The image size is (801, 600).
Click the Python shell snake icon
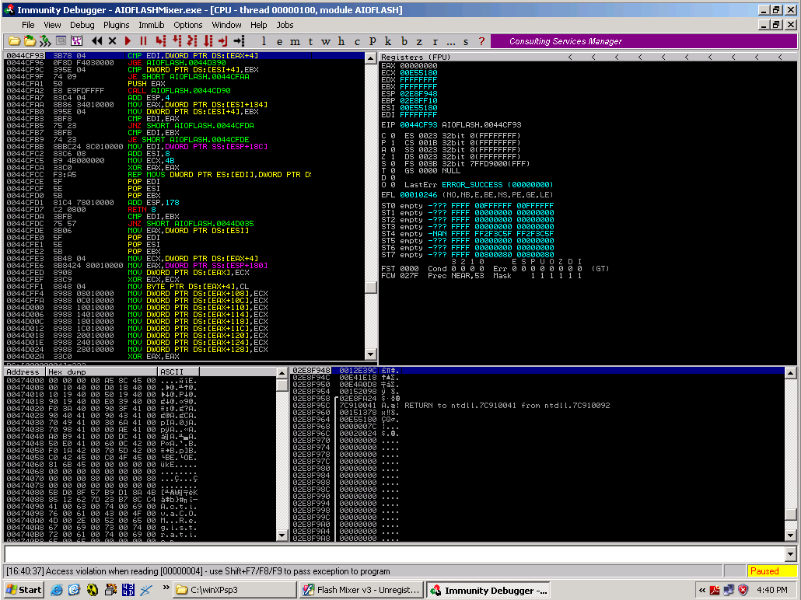click(x=45, y=41)
